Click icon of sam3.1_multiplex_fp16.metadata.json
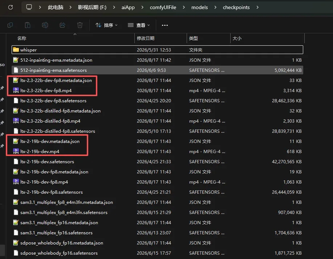The height and width of the screenshot is (259, 333). (16, 222)
